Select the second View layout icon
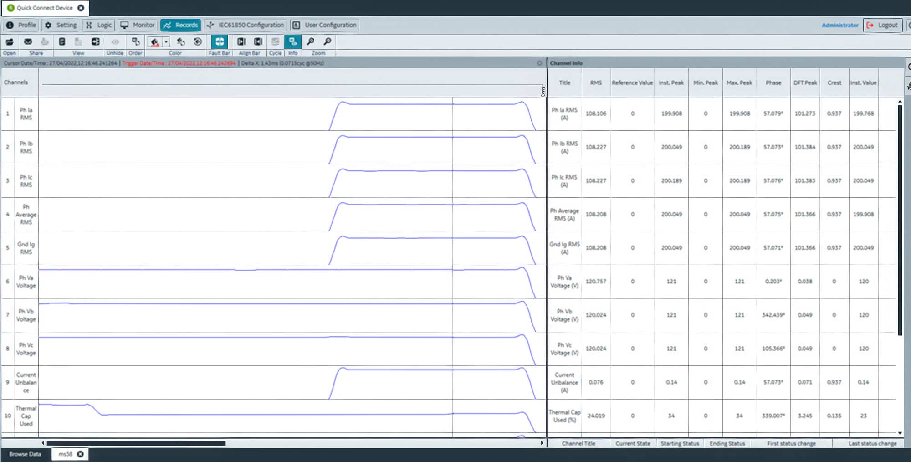This screenshot has height=462, width=911. (78, 42)
